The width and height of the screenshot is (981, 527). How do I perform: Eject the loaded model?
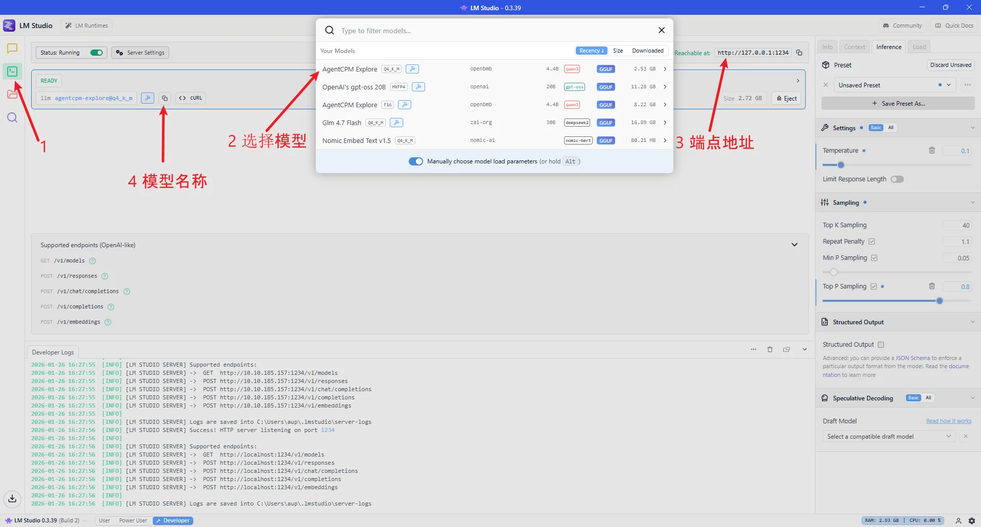[787, 99]
